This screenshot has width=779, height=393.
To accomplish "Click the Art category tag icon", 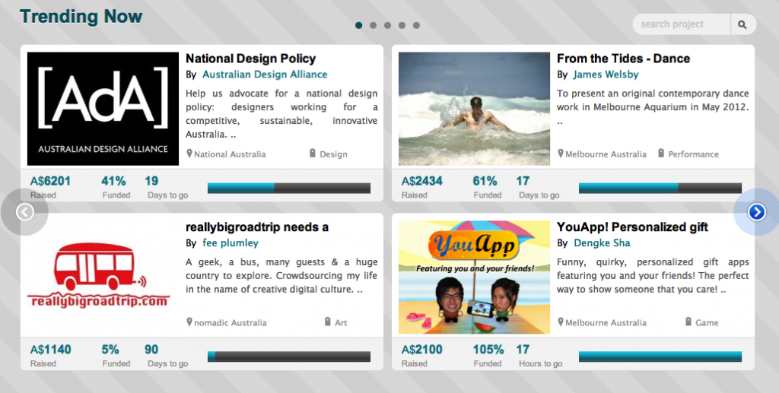I will [328, 322].
